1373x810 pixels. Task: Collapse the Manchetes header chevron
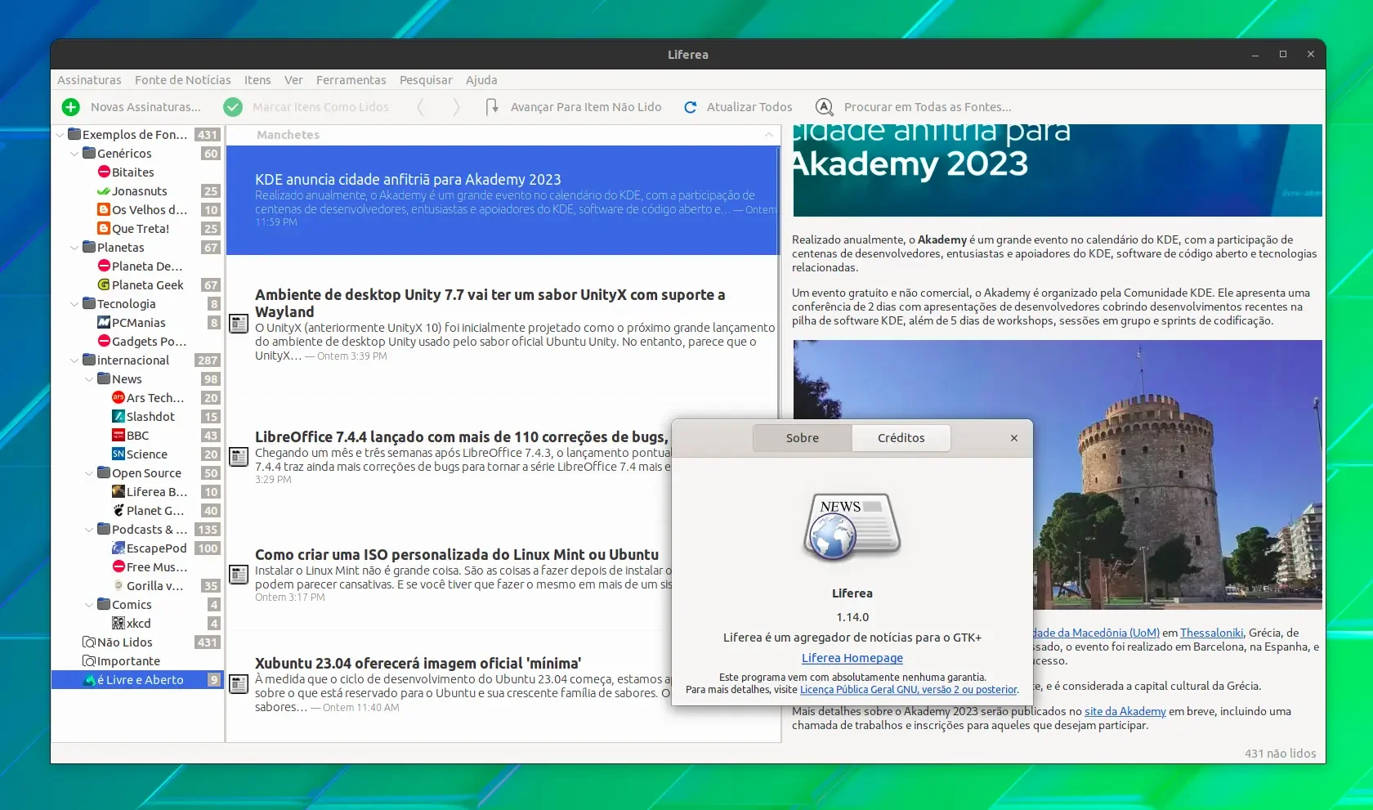769,135
